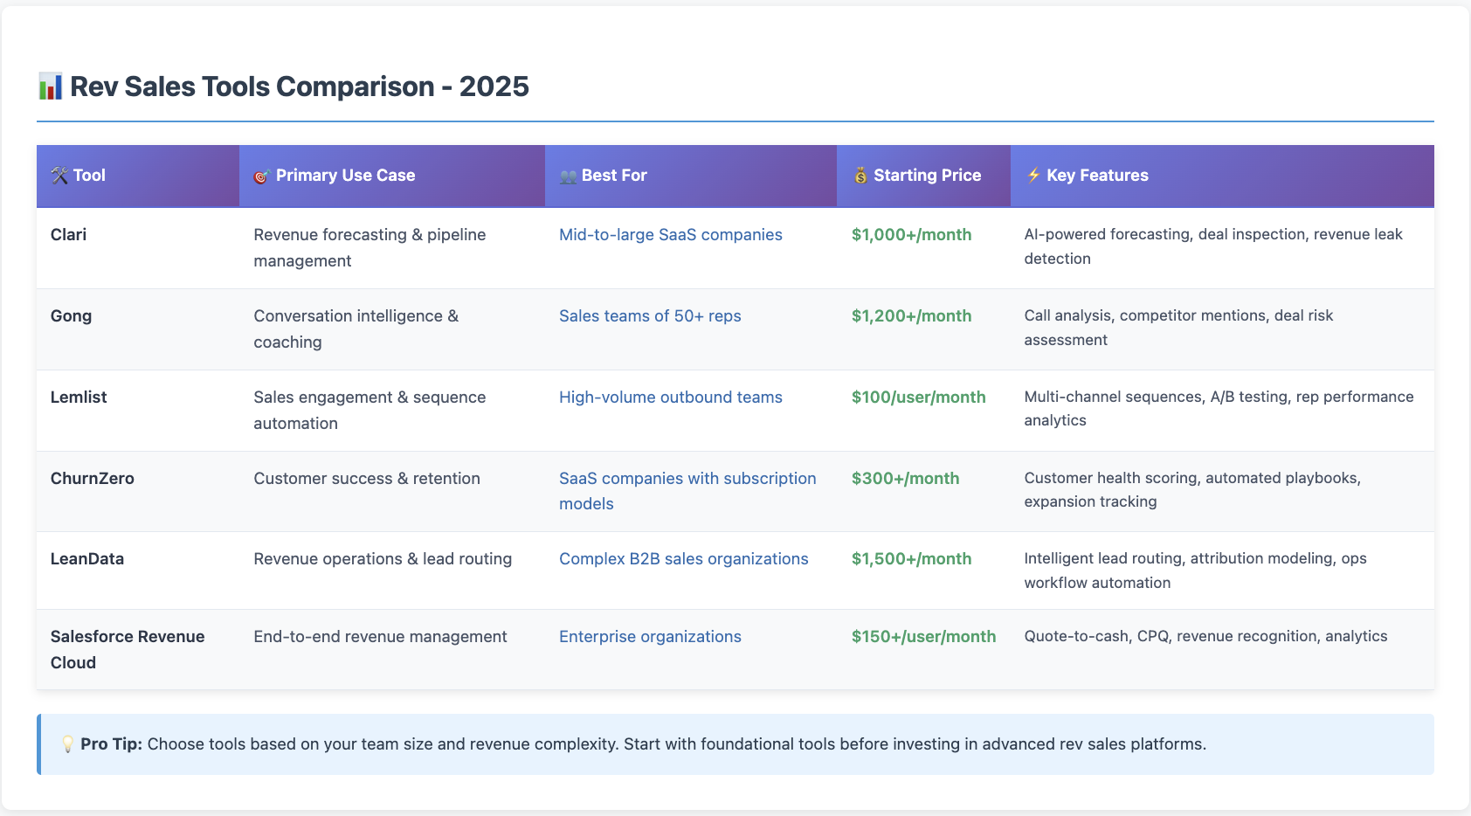Click the $300+/month price

point(905,479)
